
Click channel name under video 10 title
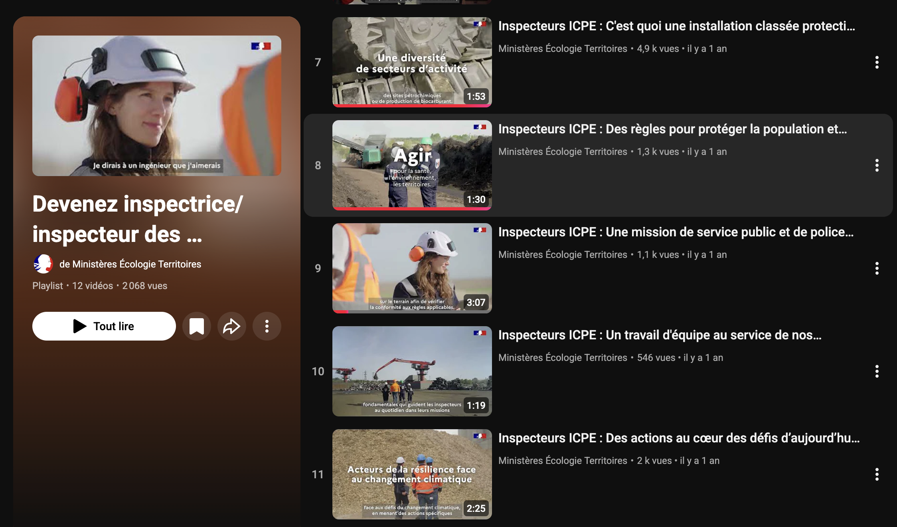pos(563,358)
